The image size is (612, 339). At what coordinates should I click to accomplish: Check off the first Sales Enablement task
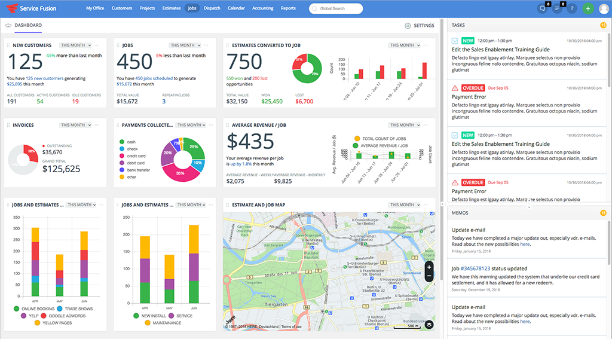455,41
